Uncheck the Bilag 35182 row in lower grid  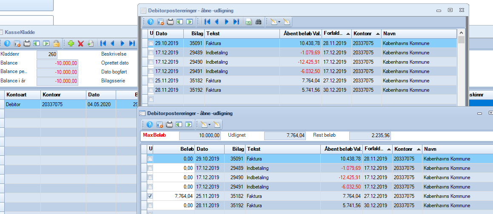(150, 196)
